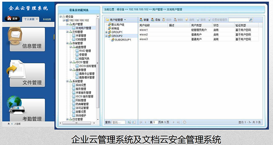Select the RAID 管理 tree item
Screen dimensions: 273x145
85,51
